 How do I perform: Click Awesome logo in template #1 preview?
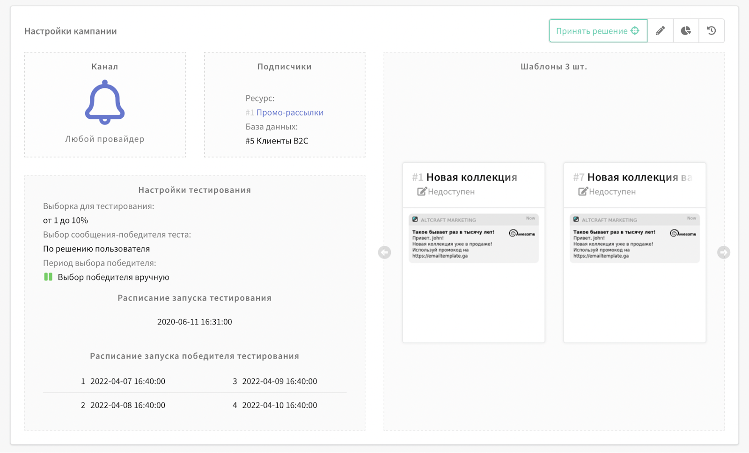(x=522, y=233)
